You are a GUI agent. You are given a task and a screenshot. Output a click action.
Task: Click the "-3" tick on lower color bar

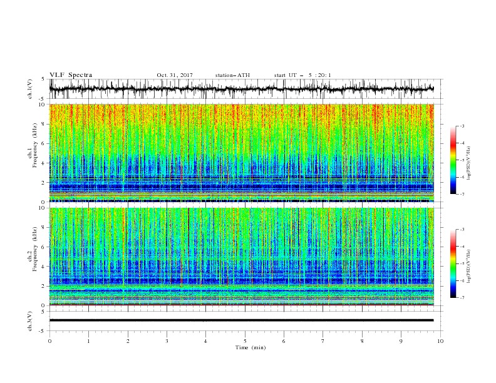[x=462, y=230]
